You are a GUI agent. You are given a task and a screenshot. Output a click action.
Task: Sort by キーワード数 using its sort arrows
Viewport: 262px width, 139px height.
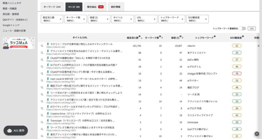162,38
